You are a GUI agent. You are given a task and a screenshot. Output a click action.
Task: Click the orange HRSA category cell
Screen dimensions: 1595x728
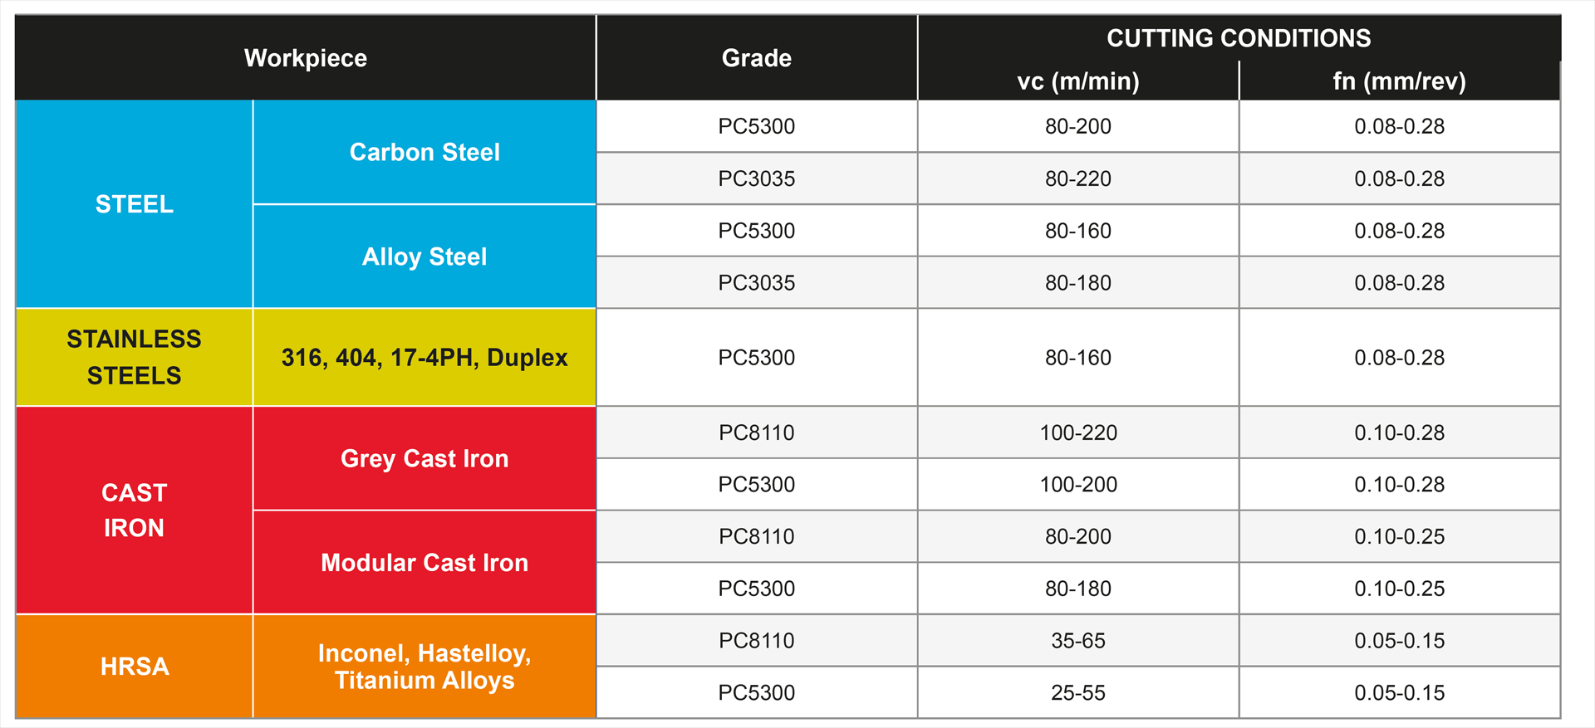pos(134,667)
